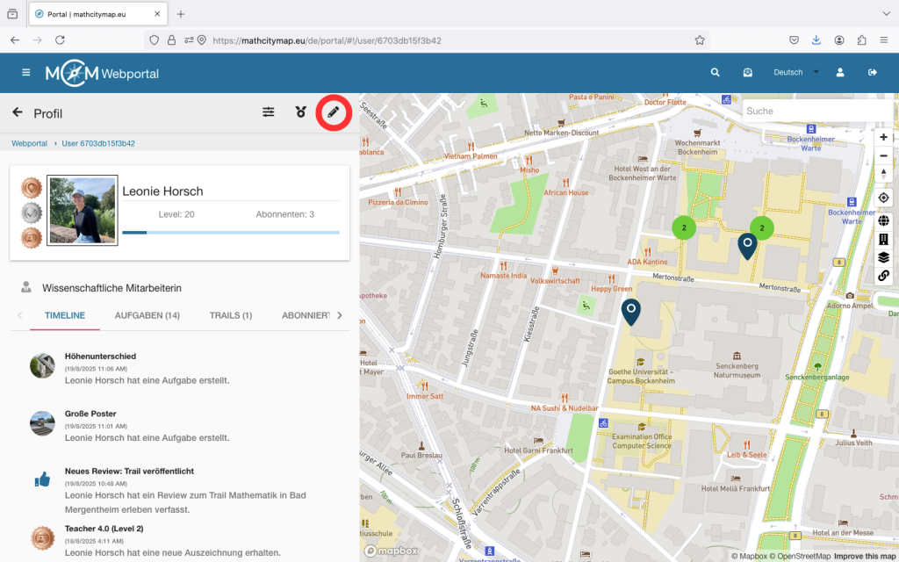
Task: Center map on my location
Action: (883, 198)
